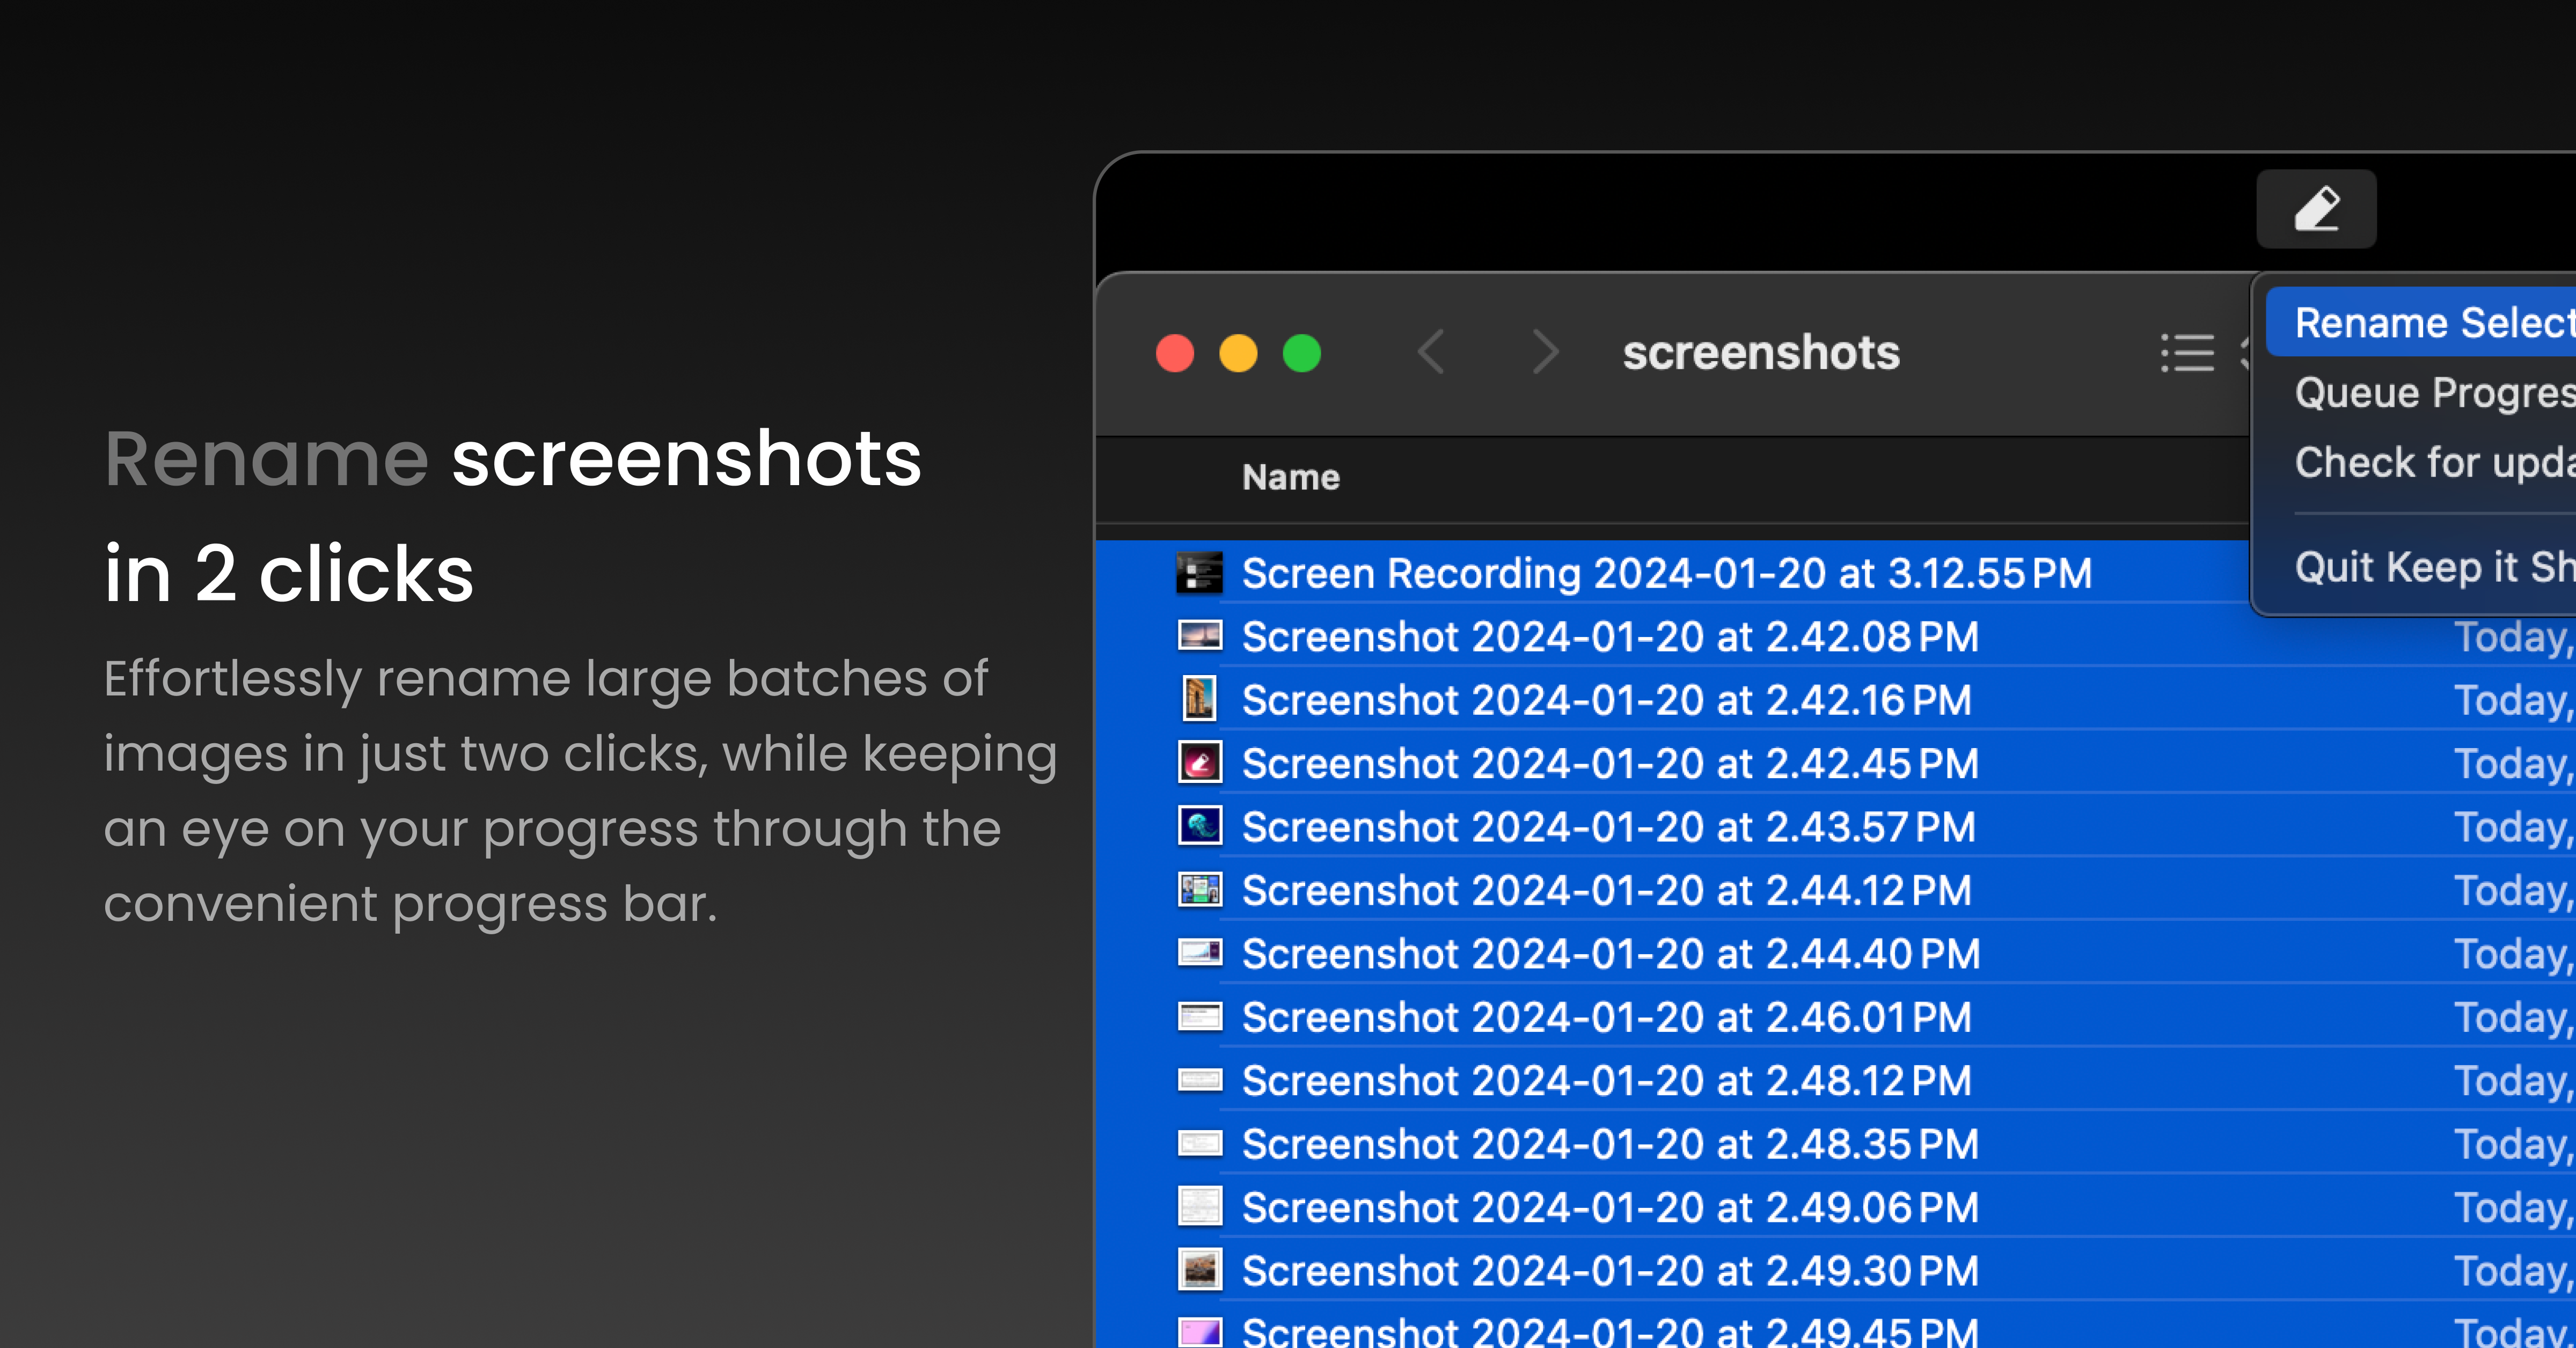Select Screenshot 2024-01-20 at 2.42.08 PM row

pos(1609,637)
